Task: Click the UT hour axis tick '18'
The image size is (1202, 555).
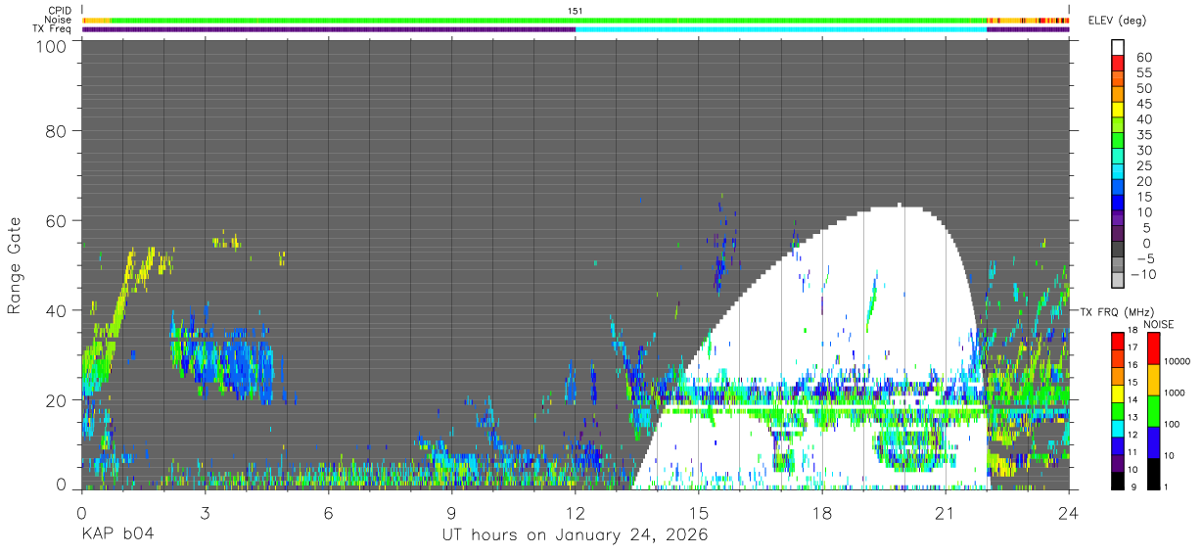Action: 821,512
